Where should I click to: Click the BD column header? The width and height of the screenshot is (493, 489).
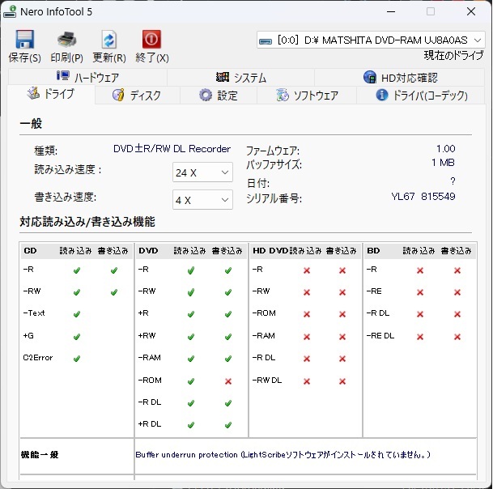tap(373, 251)
